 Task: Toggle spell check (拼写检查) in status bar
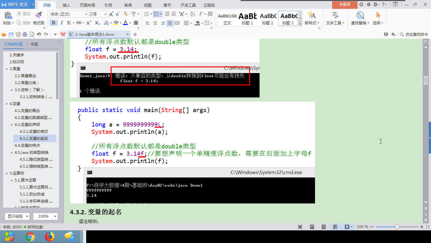click(33, 227)
